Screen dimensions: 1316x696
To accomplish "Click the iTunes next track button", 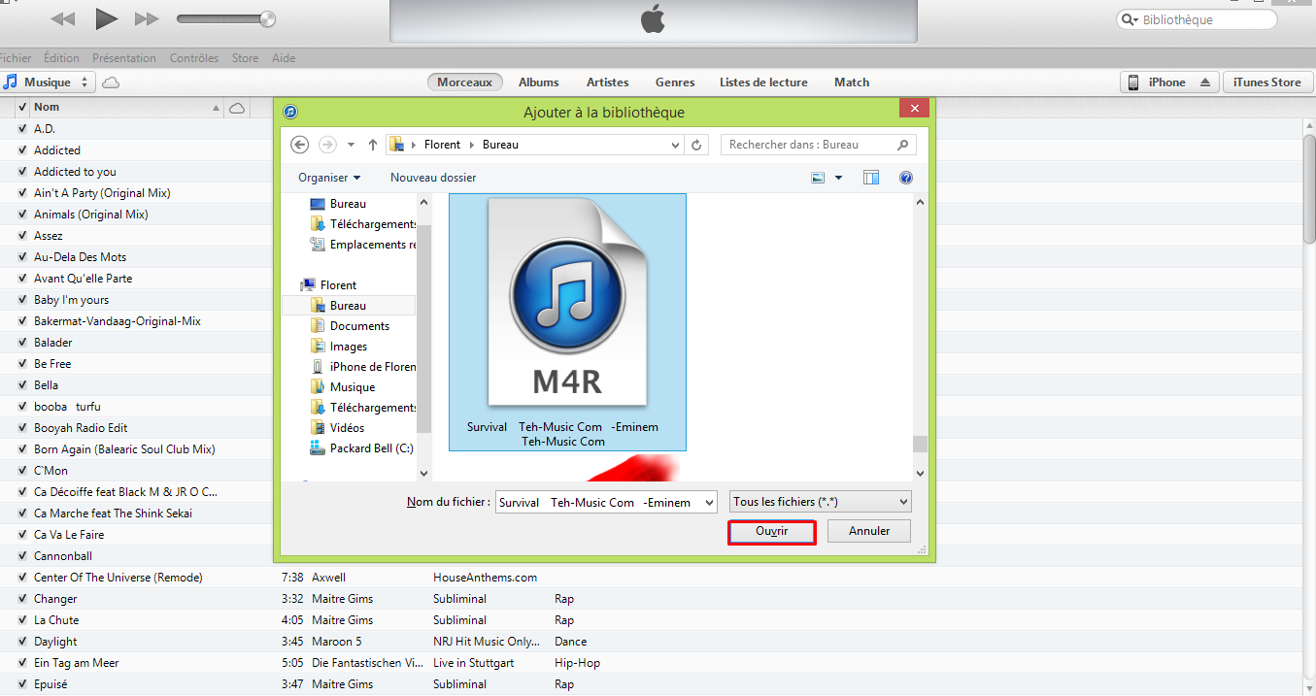I will point(147,18).
